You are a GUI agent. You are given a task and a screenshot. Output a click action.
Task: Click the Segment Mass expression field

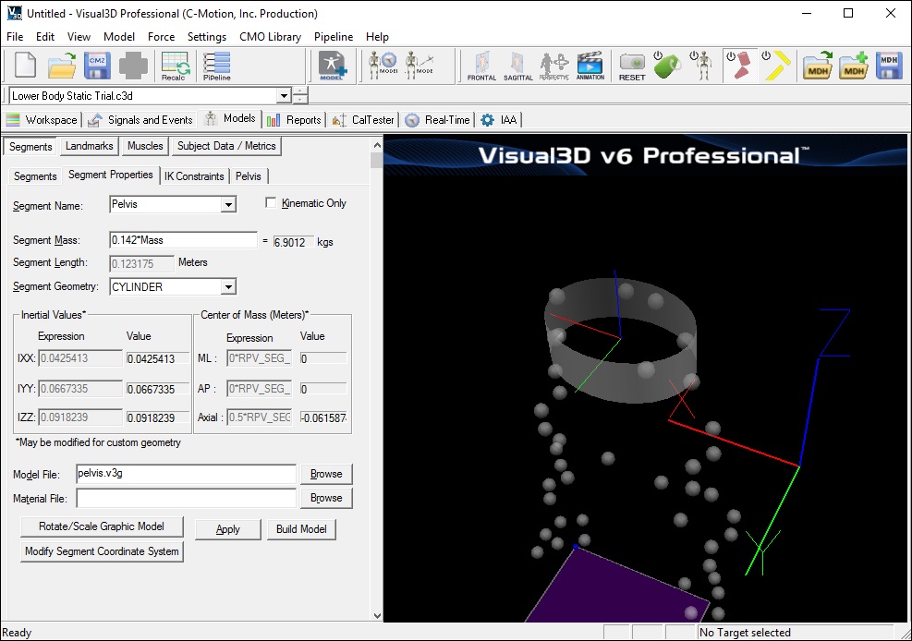183,240
